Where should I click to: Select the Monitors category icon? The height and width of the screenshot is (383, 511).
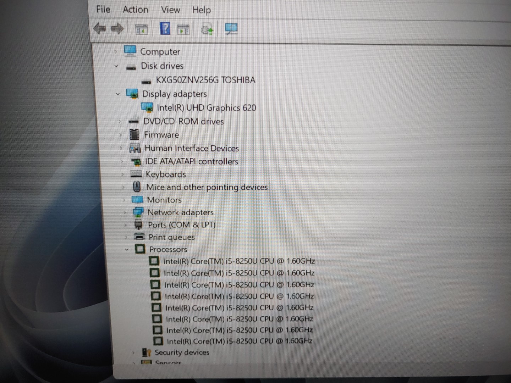pyautogui.click(x=137, y=199)
